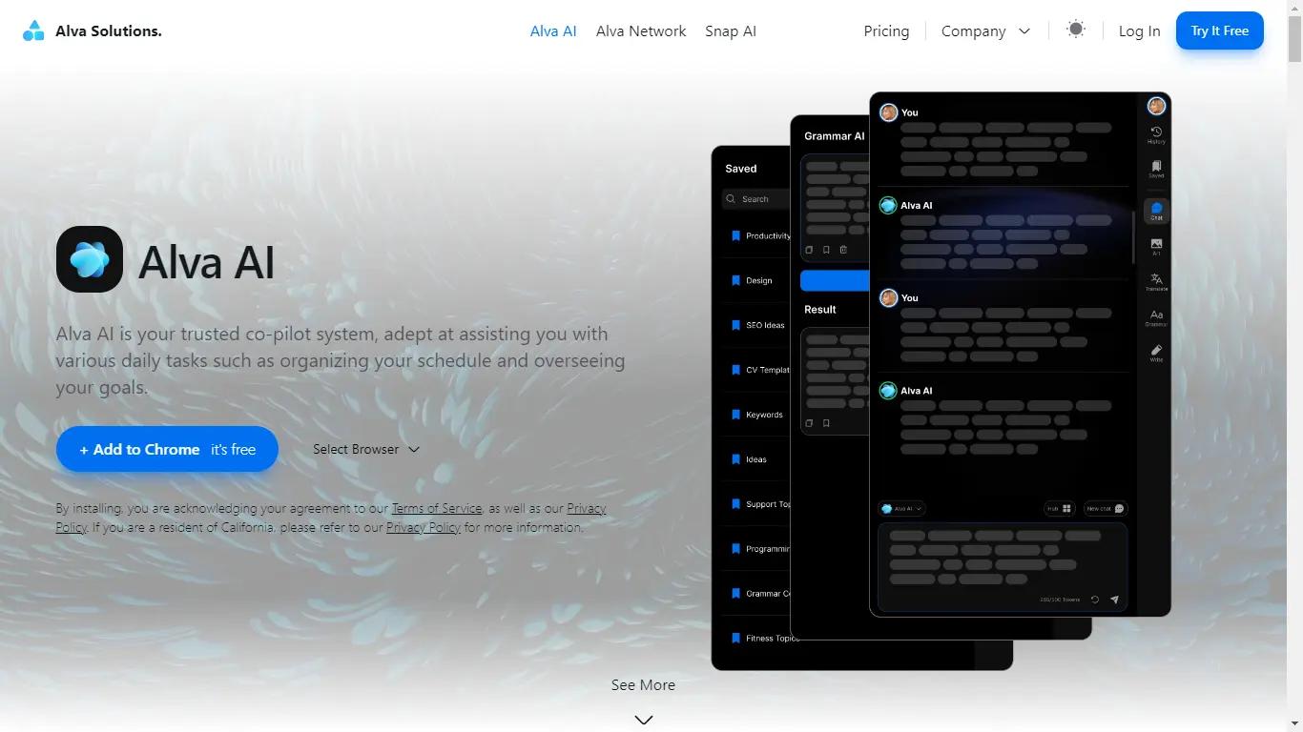Click the Alva Solutions logo icon
Screen dimensions: 1303x732
click(33, 30)
